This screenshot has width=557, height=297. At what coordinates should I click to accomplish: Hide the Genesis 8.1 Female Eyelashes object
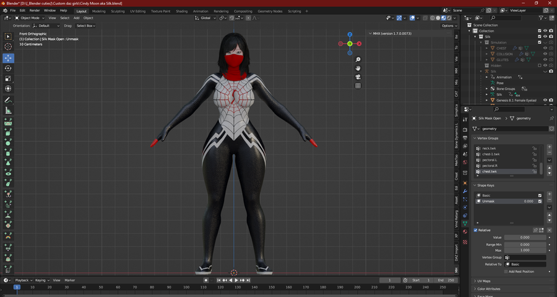pyautogui.click(x=545, y=100)
